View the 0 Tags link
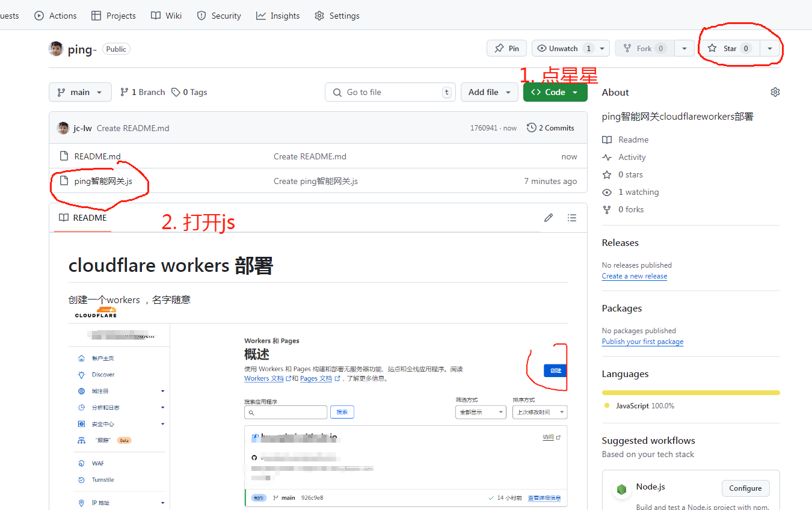 point(189,92)
